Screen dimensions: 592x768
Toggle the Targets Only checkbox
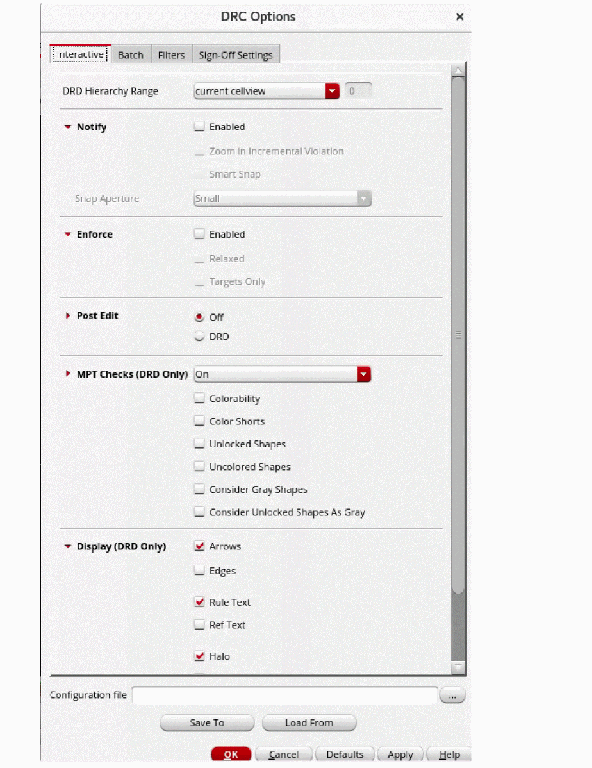pyautogui.click(x=199, y=281)
